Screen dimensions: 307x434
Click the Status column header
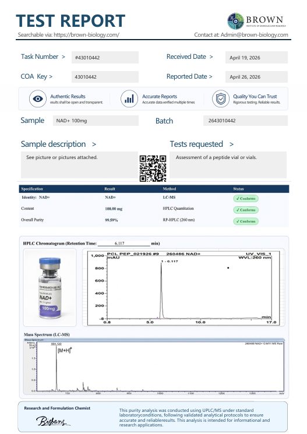238,189
